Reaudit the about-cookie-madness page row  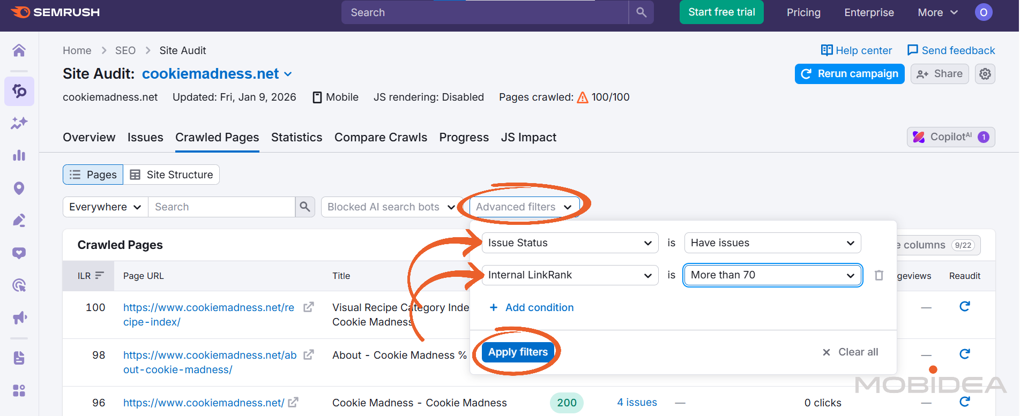click(965, 354)
